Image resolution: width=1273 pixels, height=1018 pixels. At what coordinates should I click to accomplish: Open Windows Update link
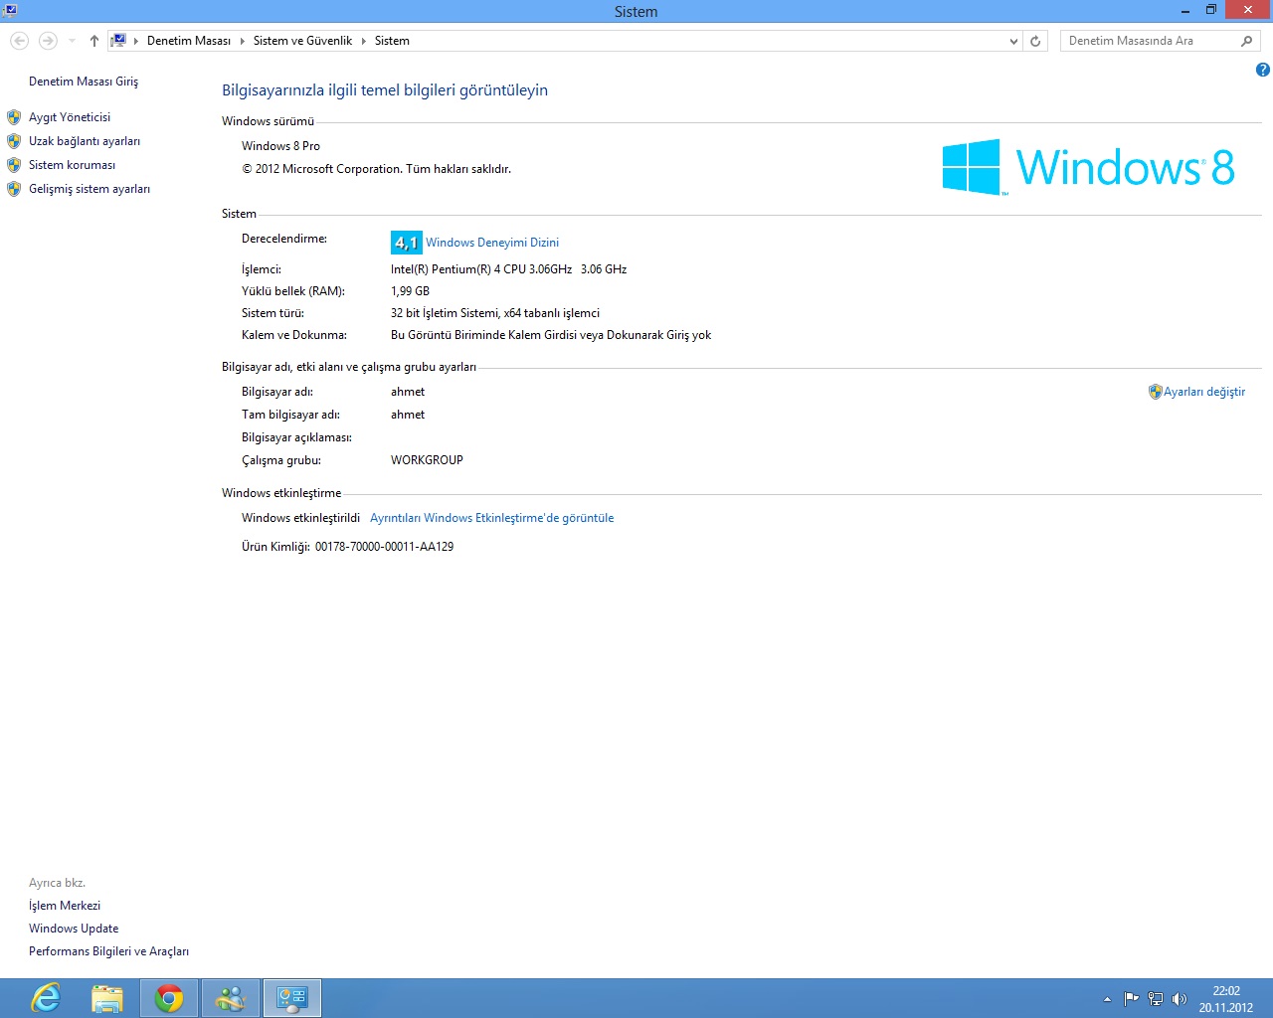point(74,929)
